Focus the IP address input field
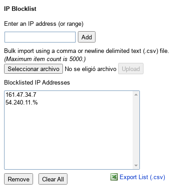The width and height of the screenshot is (177, 190). [40, 37]
